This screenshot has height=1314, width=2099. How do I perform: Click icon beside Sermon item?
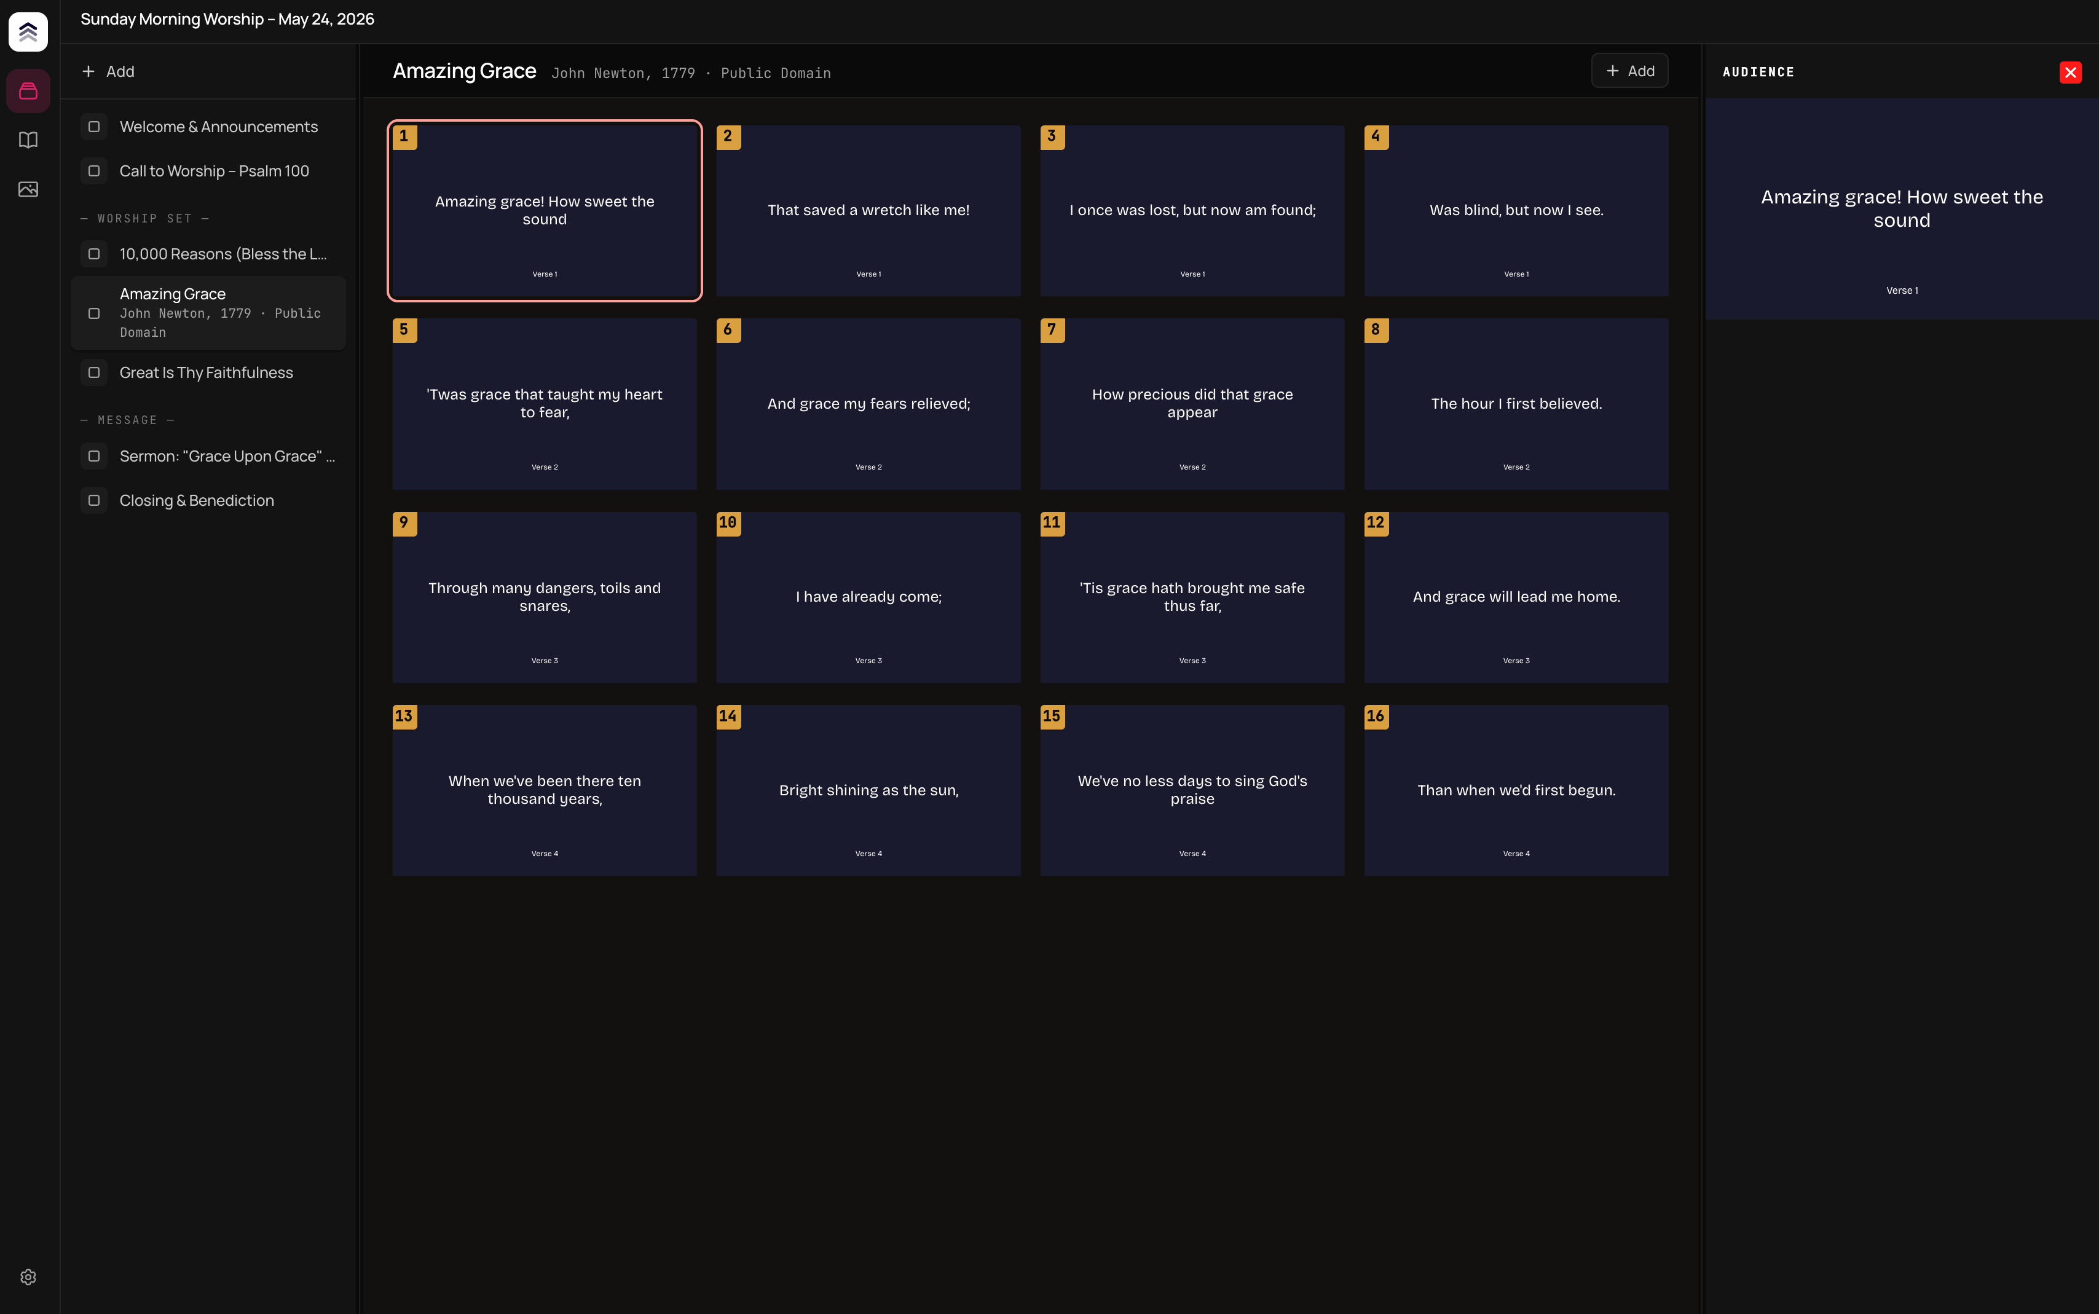[x=94, y=456]
